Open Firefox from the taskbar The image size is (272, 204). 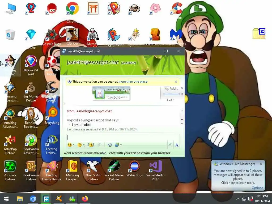tap(85, 199)
